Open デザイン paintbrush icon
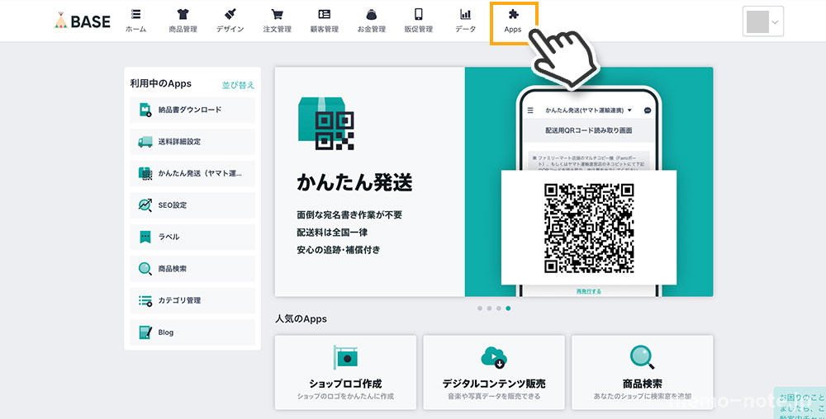 tap(230, 14)
